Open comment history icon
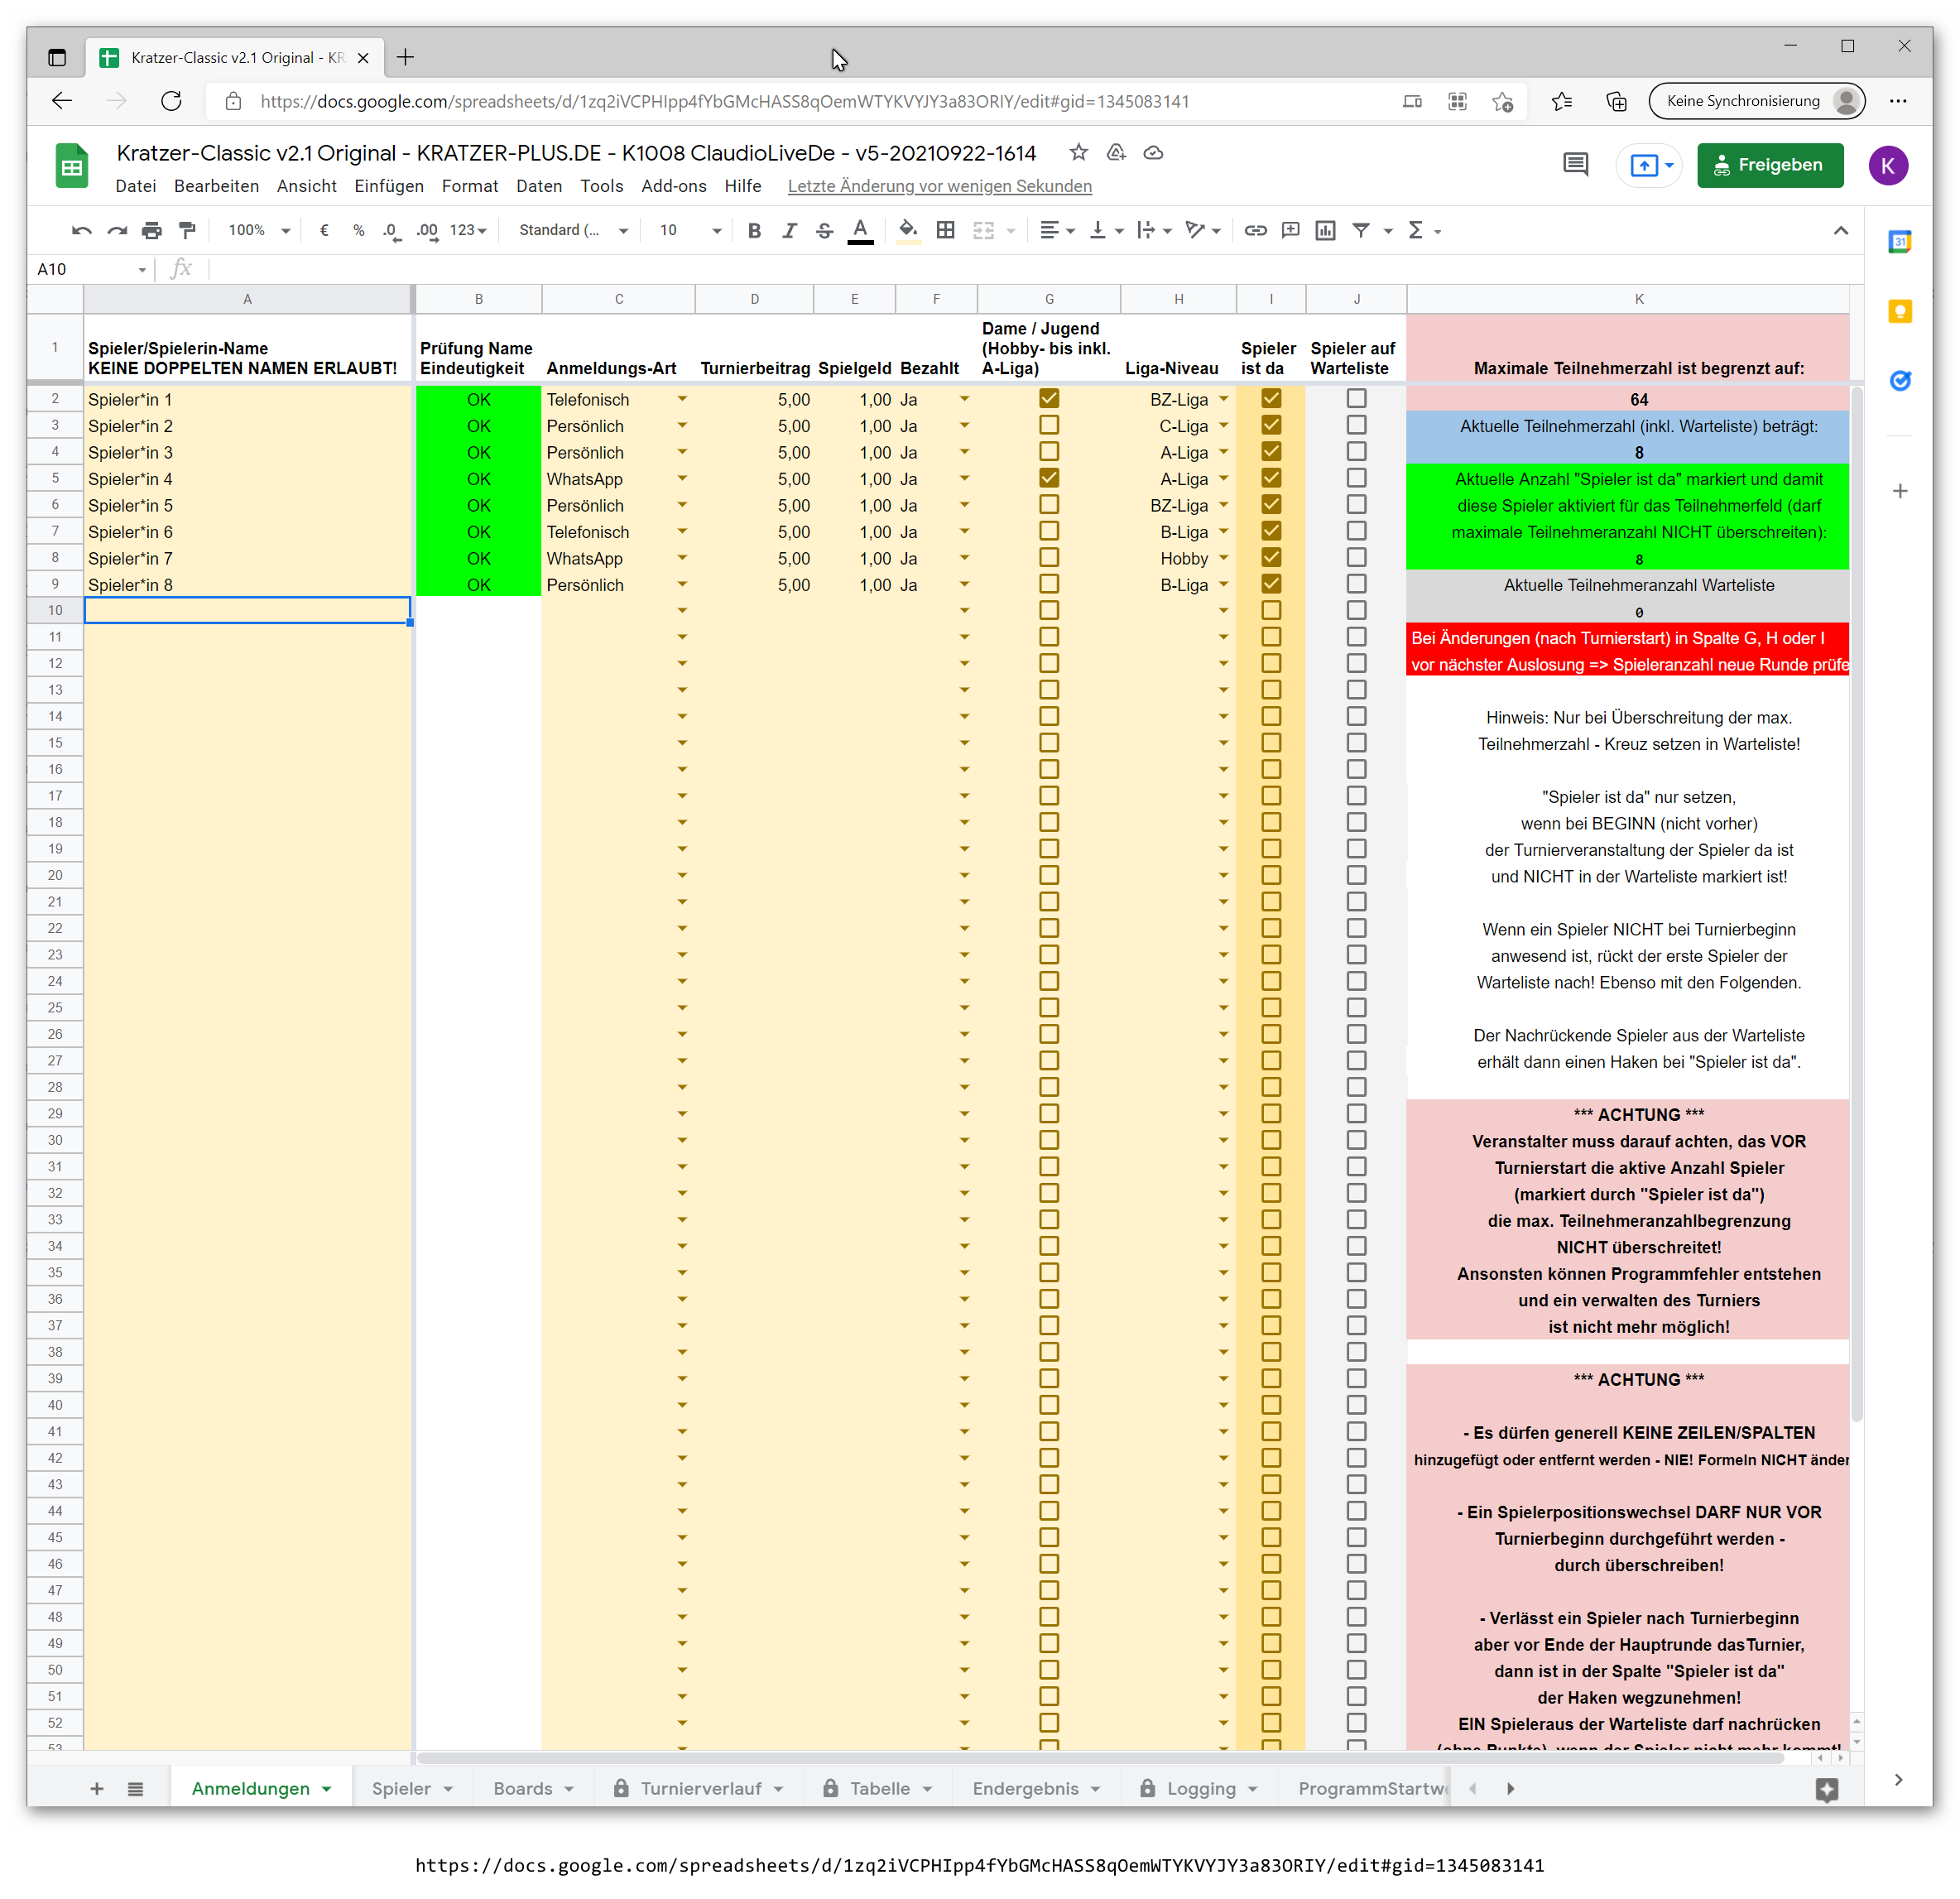Viewport: 1960px width, 1899px height. tap(1575, 165)
